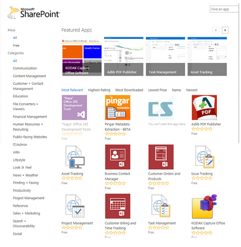Open the Issue Tracking clipboard icon

[x=205, y=157]
